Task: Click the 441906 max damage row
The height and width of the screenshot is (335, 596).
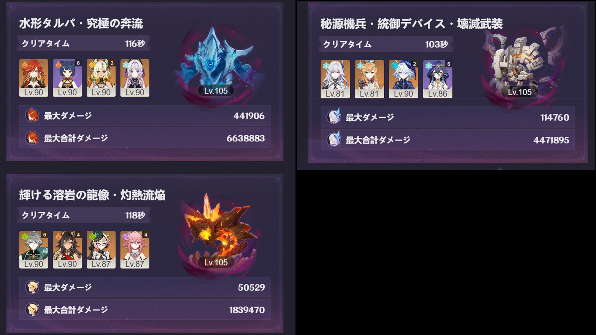Action: coord(145,116)
